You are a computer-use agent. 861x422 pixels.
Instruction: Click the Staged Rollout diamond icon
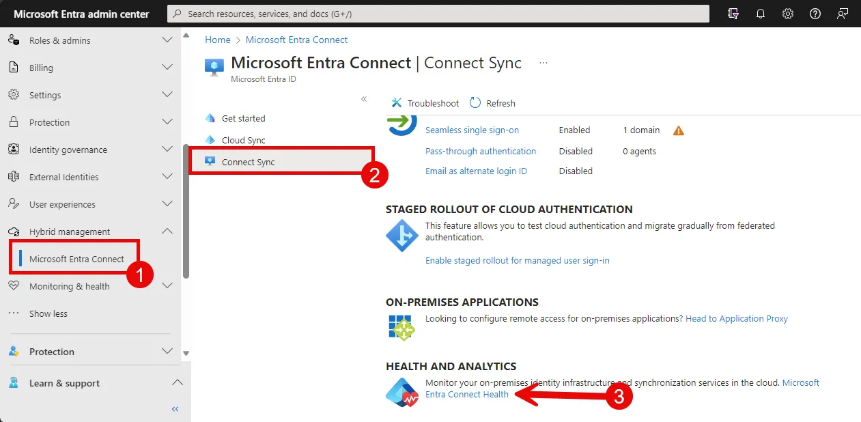(x=402, y=236)
